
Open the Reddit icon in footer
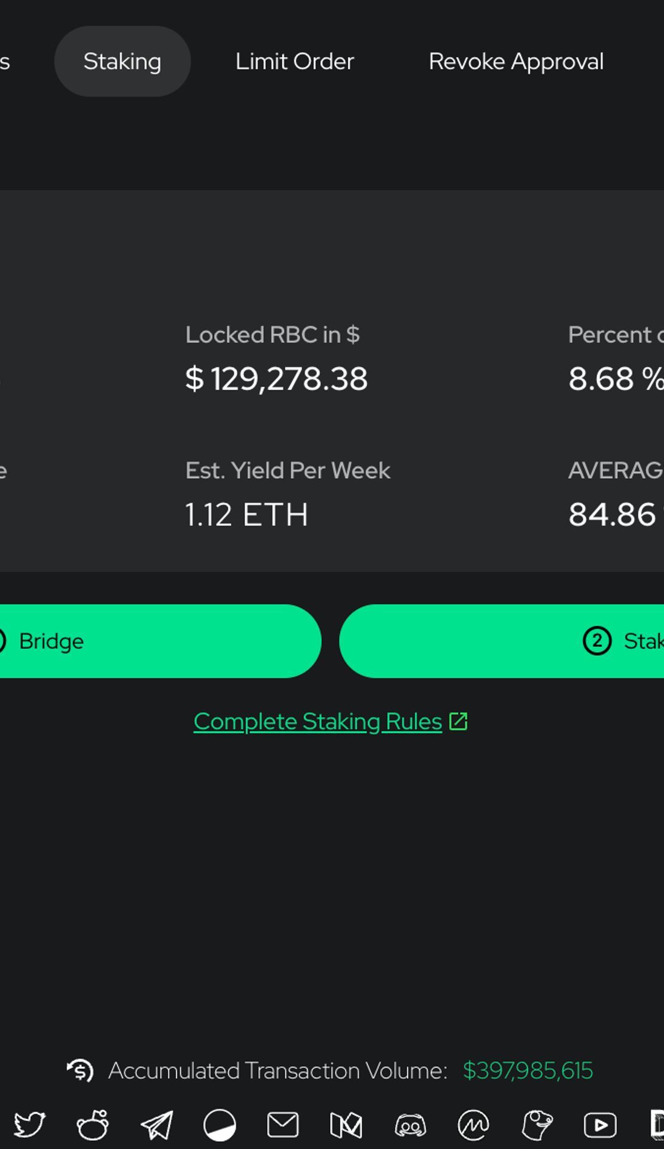pos(93,1125)
